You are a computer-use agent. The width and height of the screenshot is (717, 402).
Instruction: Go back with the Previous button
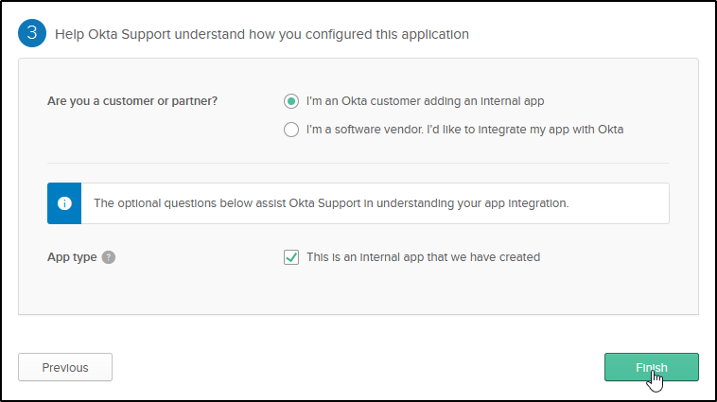[65, 368]
